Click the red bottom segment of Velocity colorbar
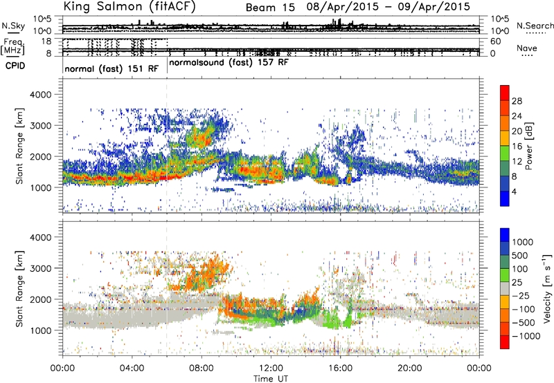The height and width of the screenshot is (383, 554). [505, 342]
